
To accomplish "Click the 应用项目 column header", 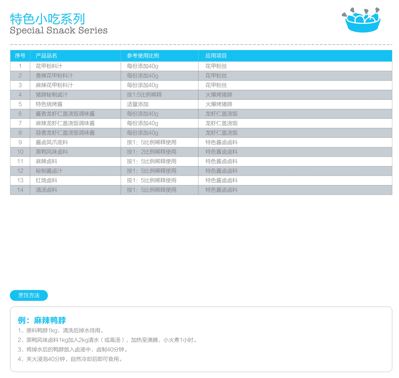I will (216, 56).
